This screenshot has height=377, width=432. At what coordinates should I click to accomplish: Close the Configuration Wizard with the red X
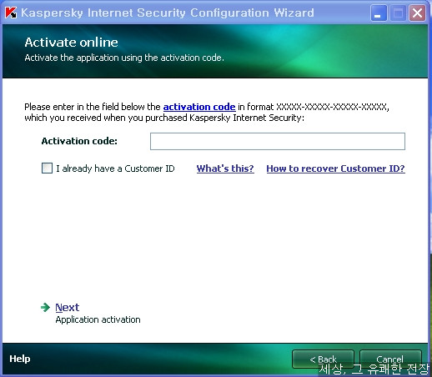pos(417,13)
